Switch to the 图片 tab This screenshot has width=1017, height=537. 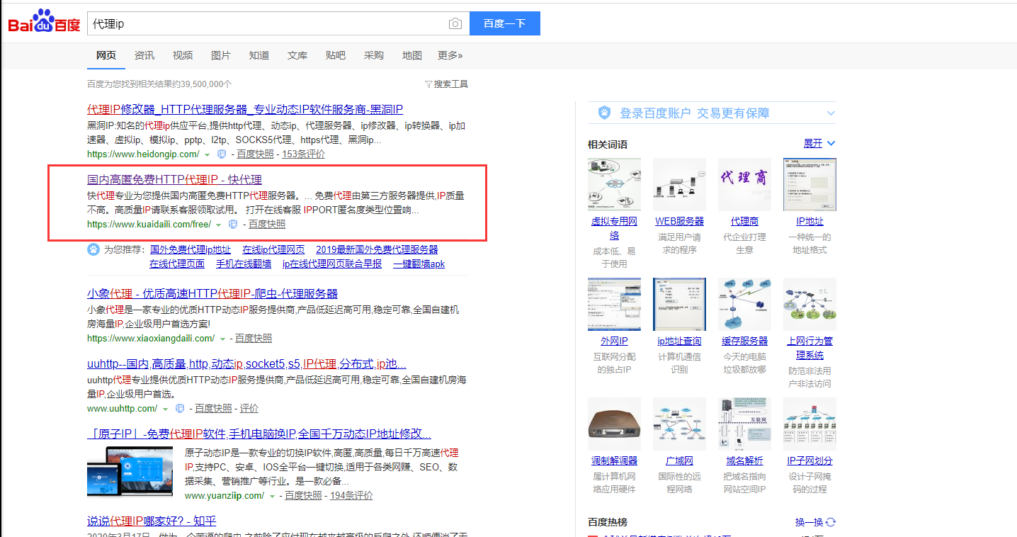(221, 55)
